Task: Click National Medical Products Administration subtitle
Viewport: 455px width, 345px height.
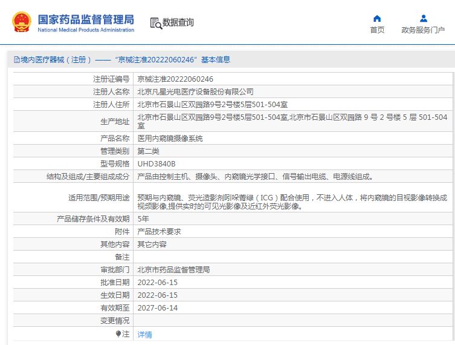Action: click(x=86, y=30)
